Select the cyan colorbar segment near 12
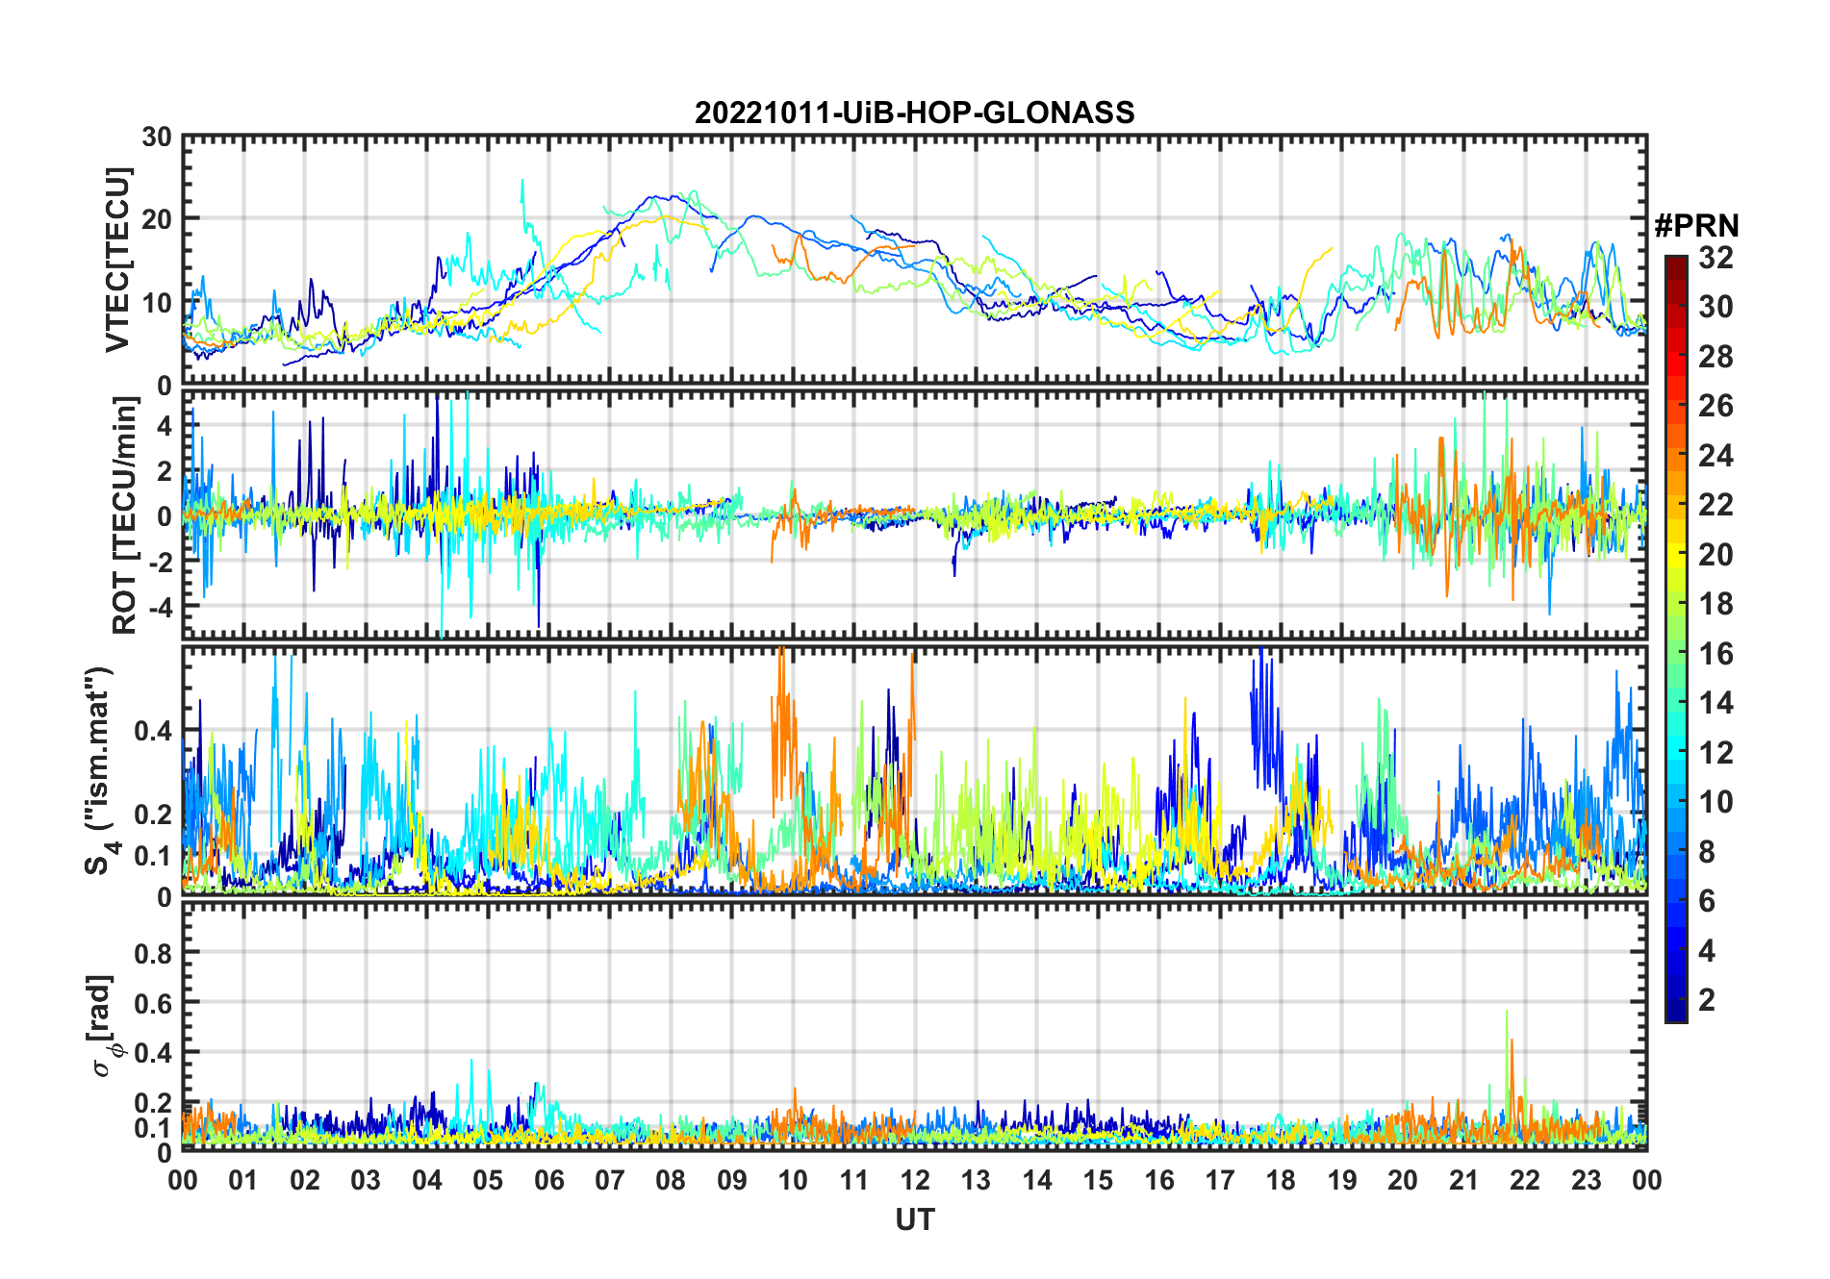This screenshot has width=1830, height=1279. [x=1676, y=752]
